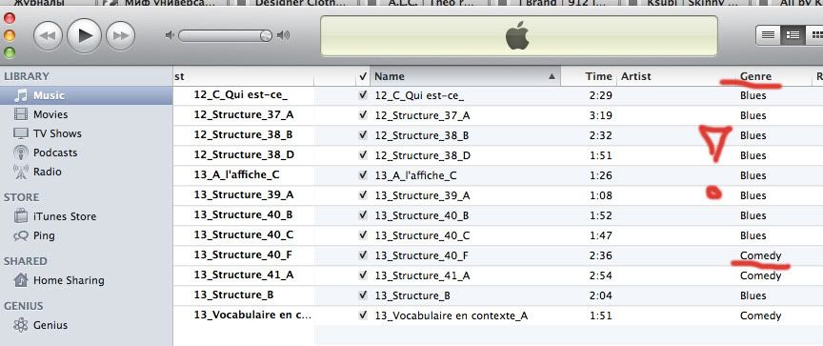Uncheck 13_Structure_40_C track
This screenshot has width=823, height=346.
click(x=362, y=235)
